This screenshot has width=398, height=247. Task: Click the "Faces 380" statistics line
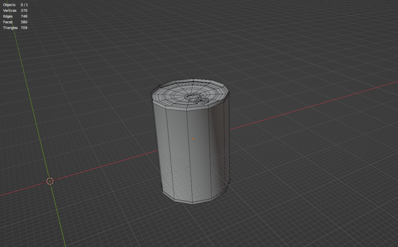[15, 22]
